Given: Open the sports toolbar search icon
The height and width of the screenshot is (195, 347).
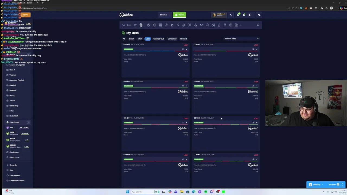Looking at the screenshot, I should [258, 25].
